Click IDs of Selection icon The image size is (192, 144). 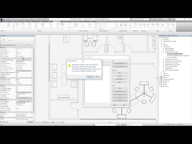point(153,26)
